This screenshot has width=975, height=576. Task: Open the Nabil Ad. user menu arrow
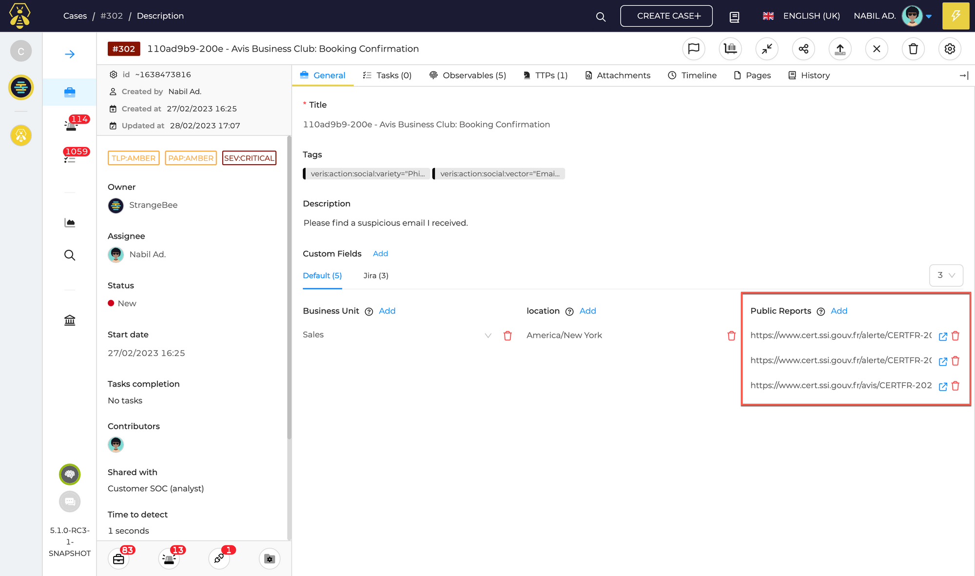click(x=929, y=16)
